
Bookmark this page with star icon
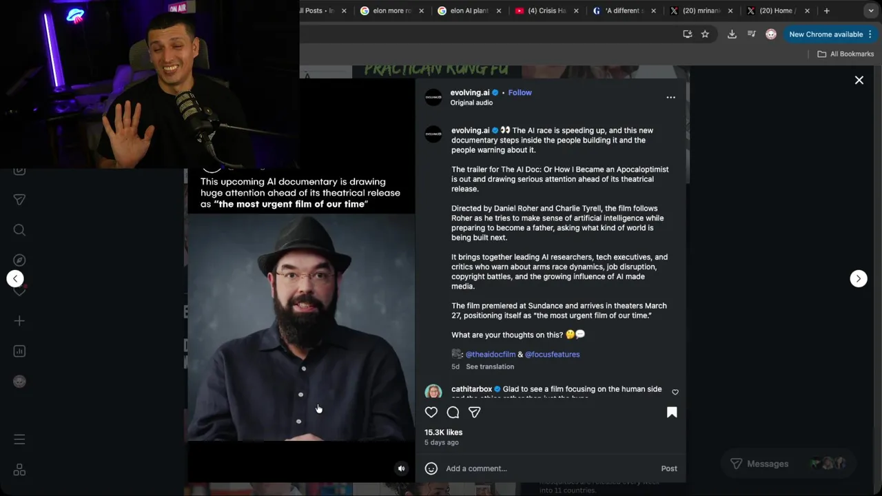coord(705,34)
